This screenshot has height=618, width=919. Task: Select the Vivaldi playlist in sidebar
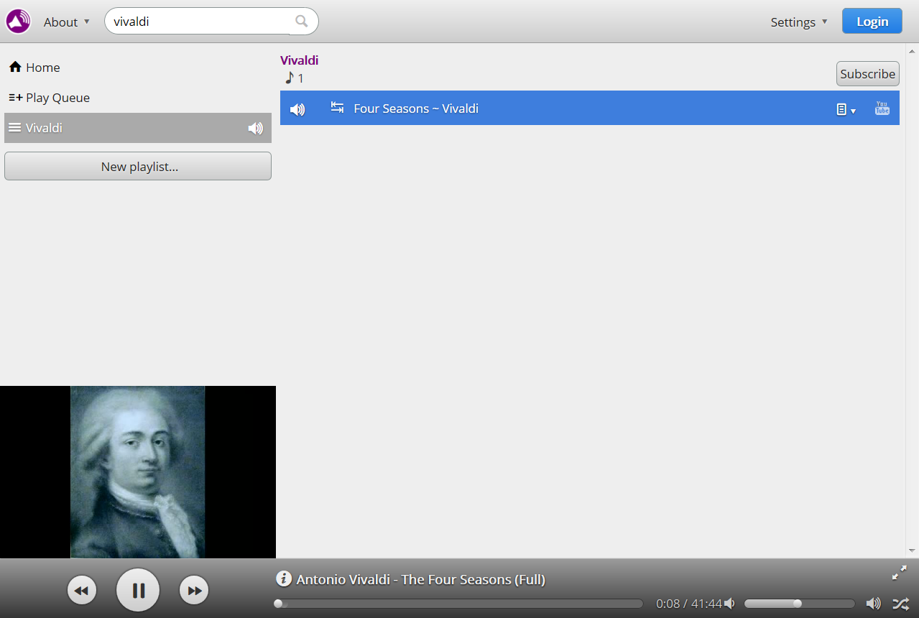tap(138, 128)
